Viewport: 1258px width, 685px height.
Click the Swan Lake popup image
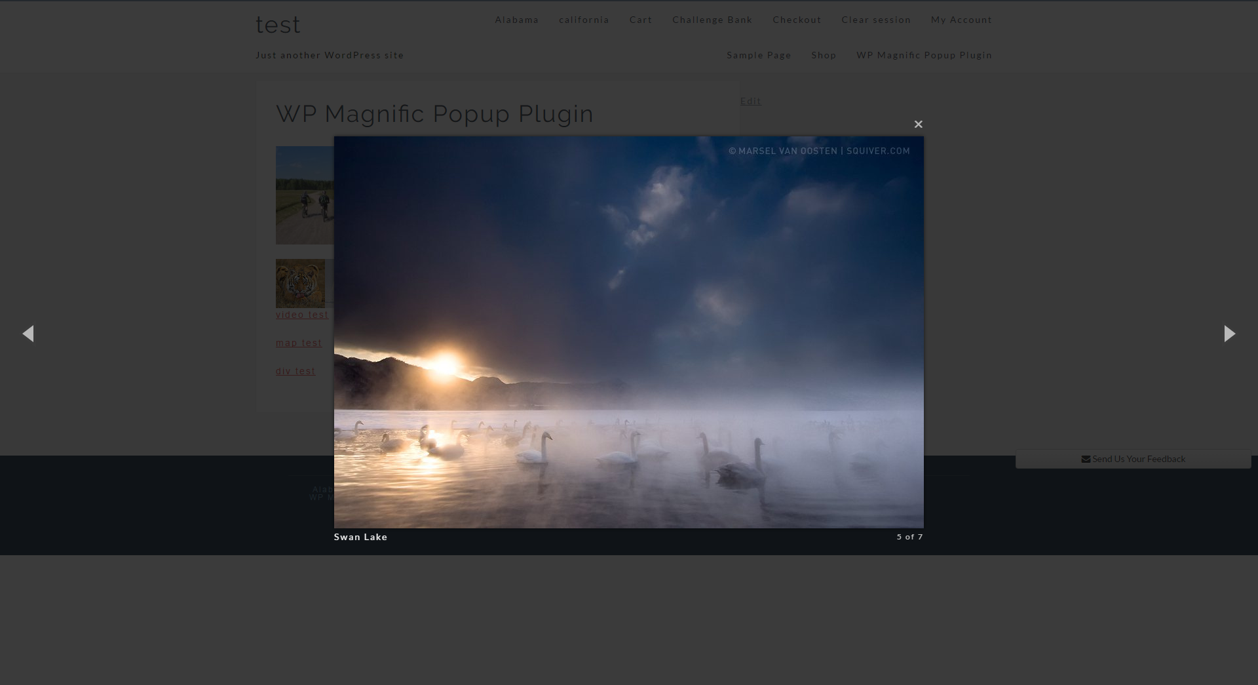point(629,332)
